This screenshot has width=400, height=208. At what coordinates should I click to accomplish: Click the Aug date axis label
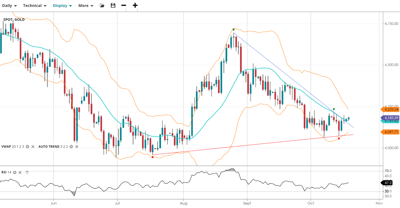tap(183, 203)
